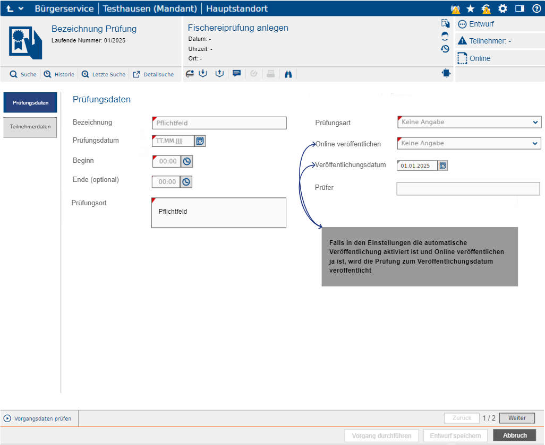
Task: Open the top-left navigation dropdown arrow
Action: tap(21, 9)
